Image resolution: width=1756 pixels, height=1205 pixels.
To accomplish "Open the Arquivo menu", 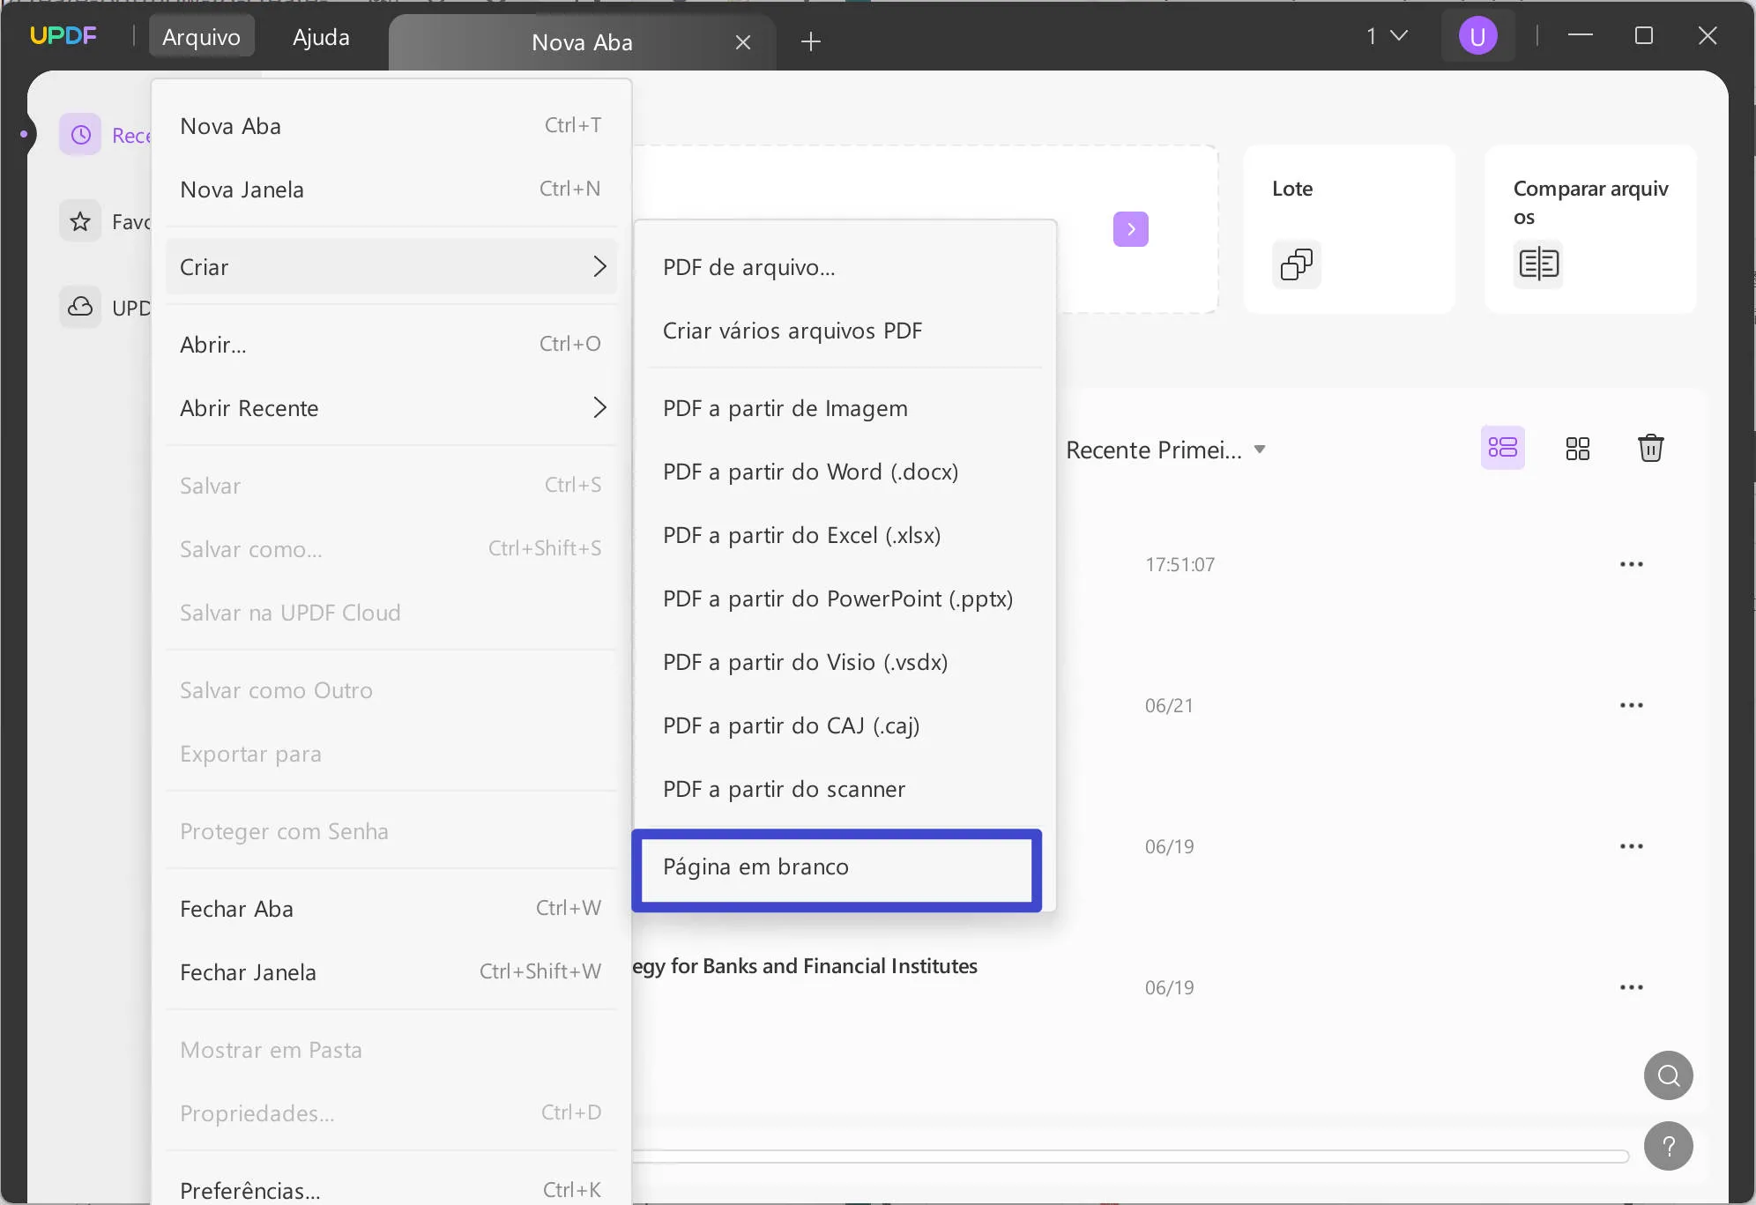I will pos(202,36).
